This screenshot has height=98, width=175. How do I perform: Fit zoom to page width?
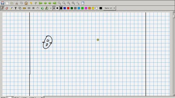pyautogui.click(x=64, y=3)
